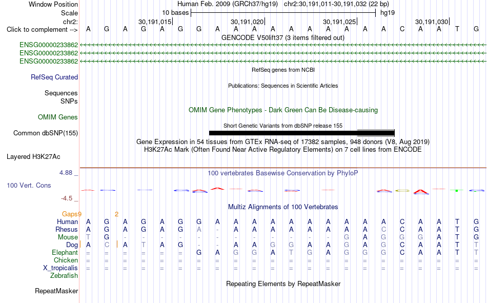Click the 30,191,025 ruler position
The height and width of the screenshot is (303, 487).
(x=339, y=22)
